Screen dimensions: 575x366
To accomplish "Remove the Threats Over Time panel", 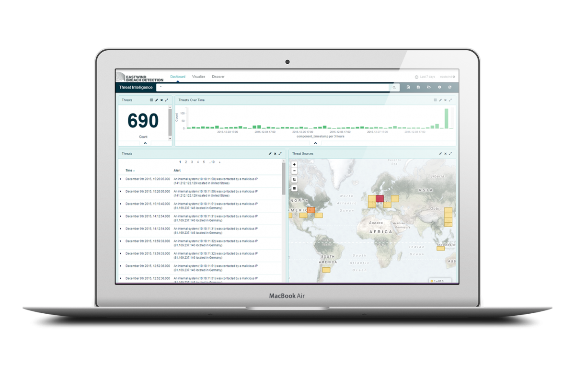I will tap(445, 100).
